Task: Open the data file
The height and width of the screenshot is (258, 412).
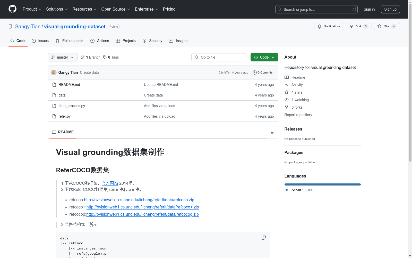Action: click(62, 95)
